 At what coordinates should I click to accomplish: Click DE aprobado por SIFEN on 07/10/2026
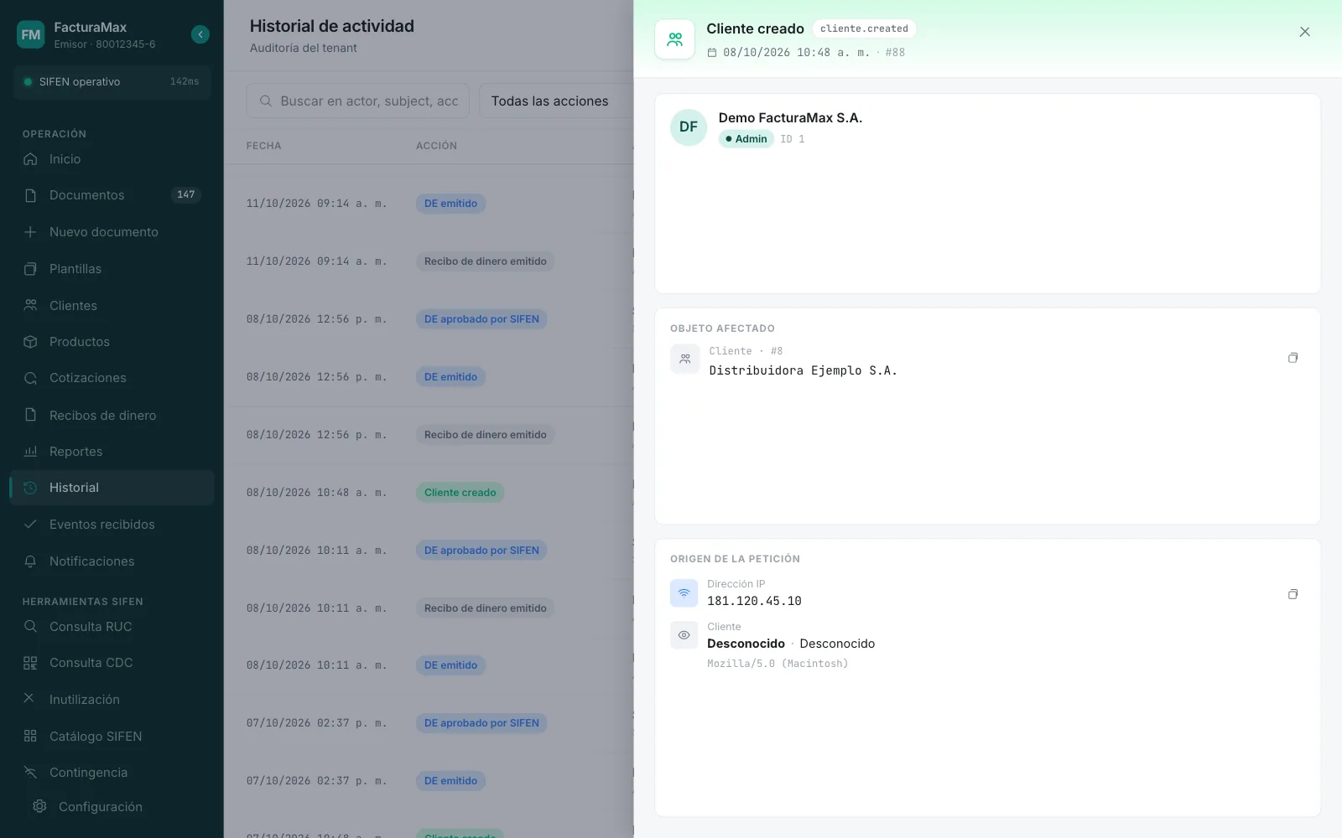pyautogui.click(x=481, y=723)
